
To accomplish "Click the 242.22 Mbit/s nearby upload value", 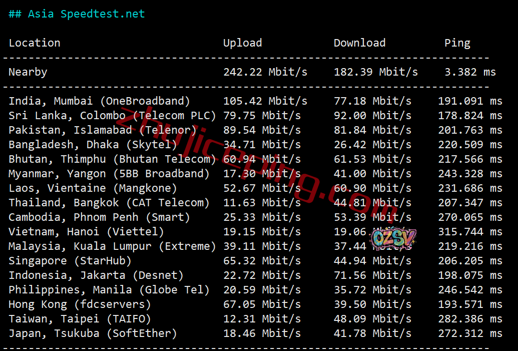I will (x=265, y=72).
